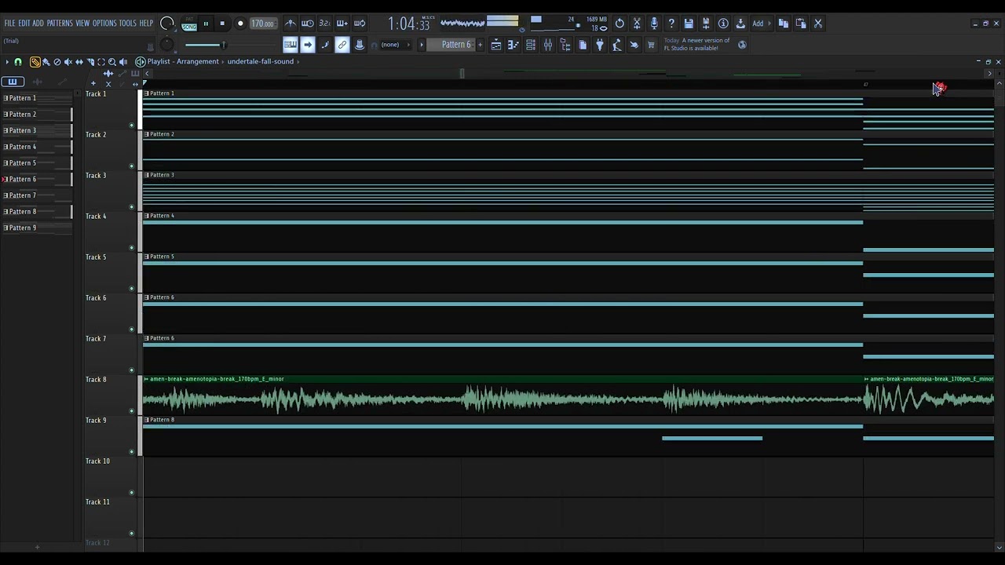Open the PATTERNS menu

tap(60, 24)
